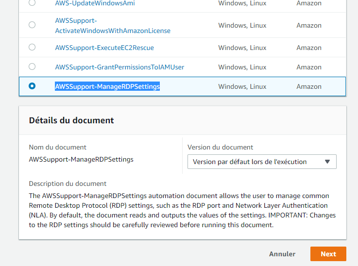The image size is (358, 266).
Task: Click the Détails du document heading
Action: point(71,120)
